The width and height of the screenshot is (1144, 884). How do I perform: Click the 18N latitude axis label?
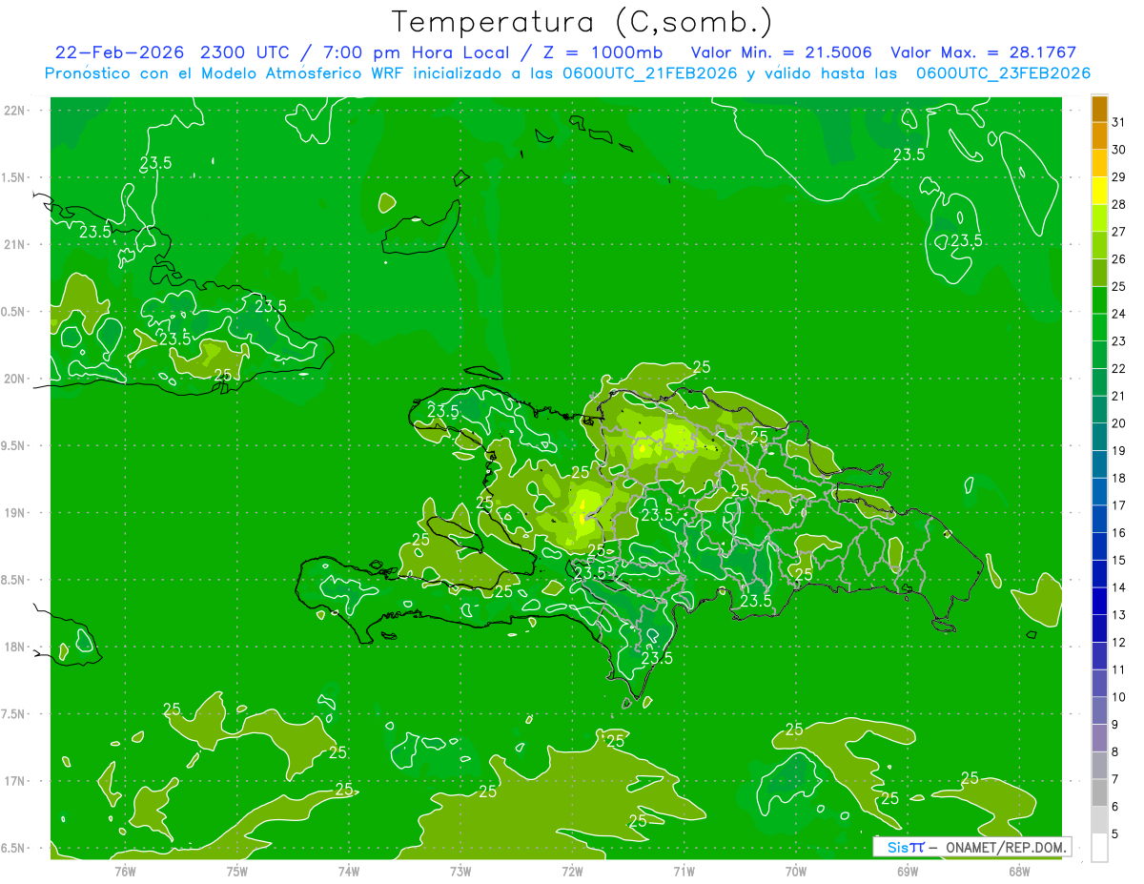pos(15,647)
